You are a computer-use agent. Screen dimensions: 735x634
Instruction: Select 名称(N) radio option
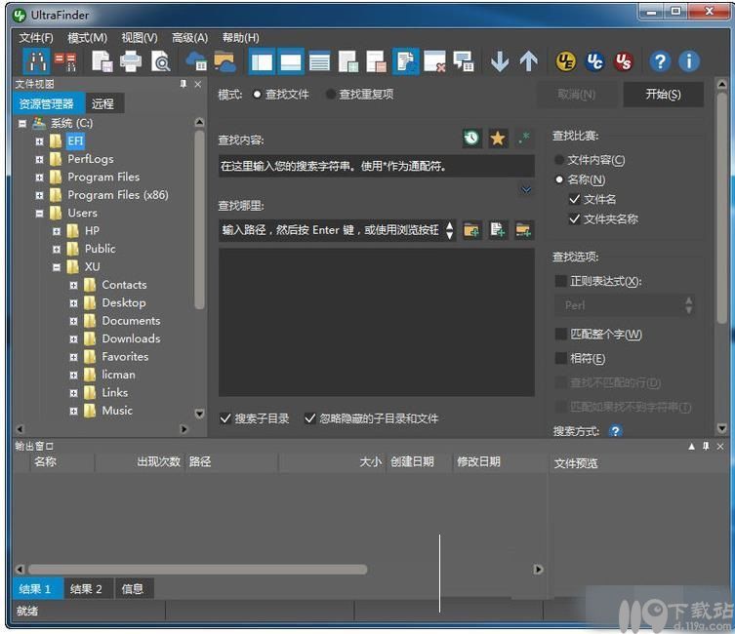pos(558,179)
